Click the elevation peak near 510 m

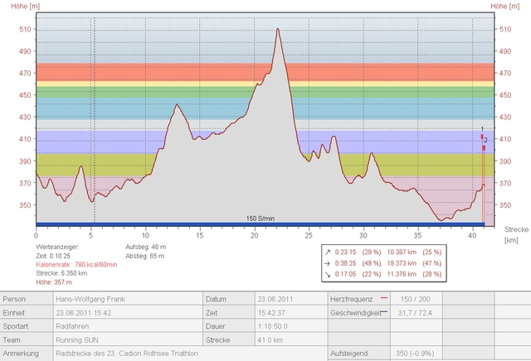click(x=277, y=30)
